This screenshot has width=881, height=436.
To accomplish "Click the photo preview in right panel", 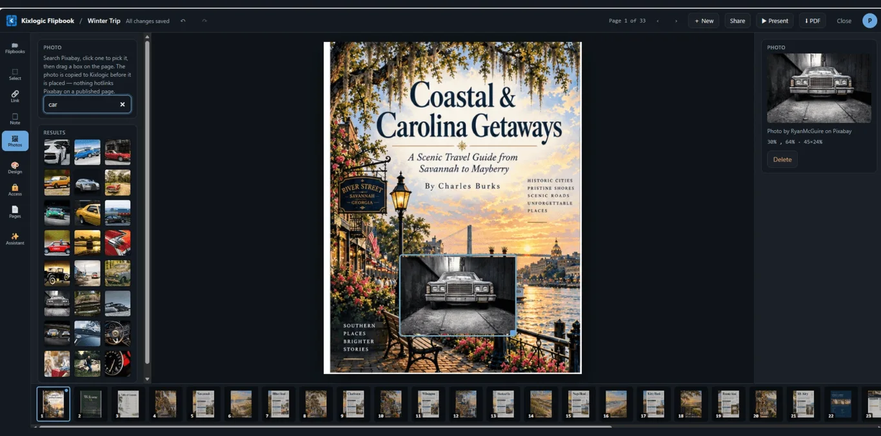I will click(x=818, y=88).
